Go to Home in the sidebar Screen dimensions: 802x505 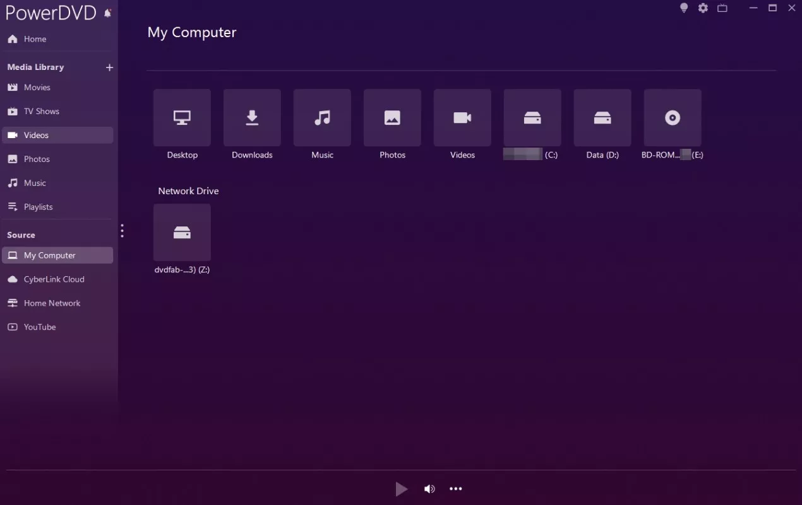pyautogui.click(x=58, y=39)
